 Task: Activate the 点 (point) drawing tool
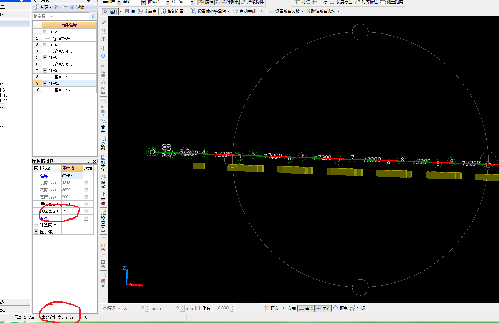pyautogui.click(x=130, y=11)
